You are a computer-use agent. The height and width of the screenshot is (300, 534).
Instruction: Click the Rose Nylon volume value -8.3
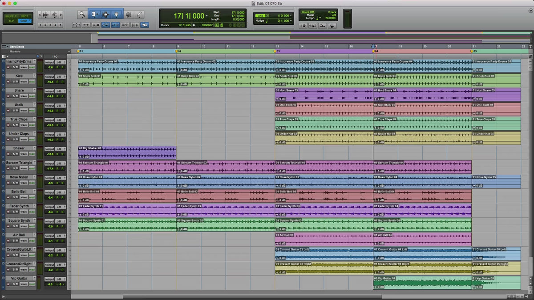click(x=50, y=183)
